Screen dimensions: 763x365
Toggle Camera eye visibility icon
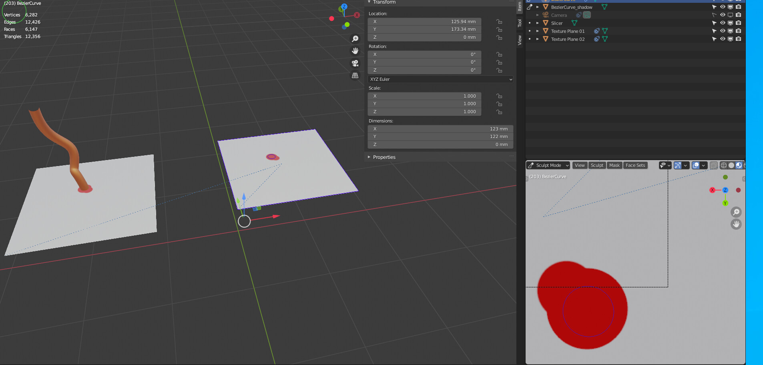(x=723, y=15)
